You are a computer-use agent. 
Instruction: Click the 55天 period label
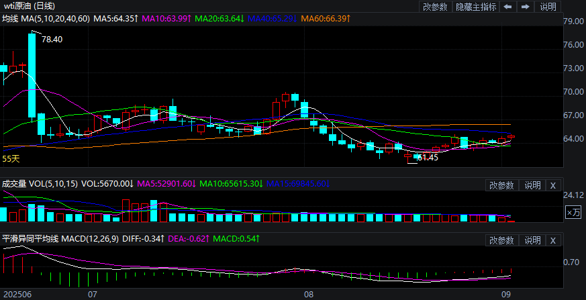click(x=11, y=159)
